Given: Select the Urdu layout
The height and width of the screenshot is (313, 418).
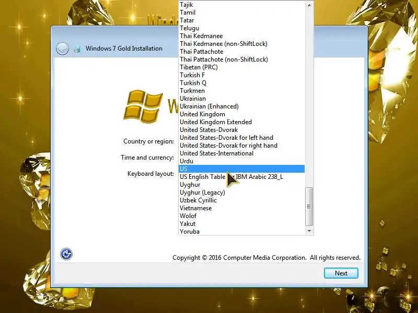Looking at the screenshot, I should pos(241,161).
